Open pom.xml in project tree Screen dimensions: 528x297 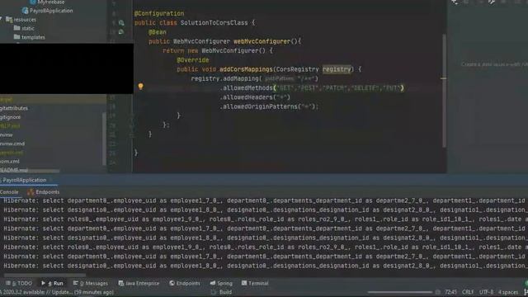(x=9, y=162)
